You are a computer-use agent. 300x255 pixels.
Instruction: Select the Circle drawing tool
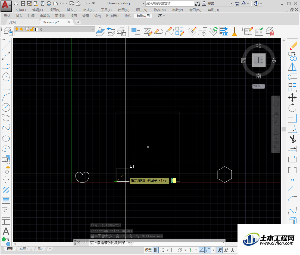tap(6, 108)
